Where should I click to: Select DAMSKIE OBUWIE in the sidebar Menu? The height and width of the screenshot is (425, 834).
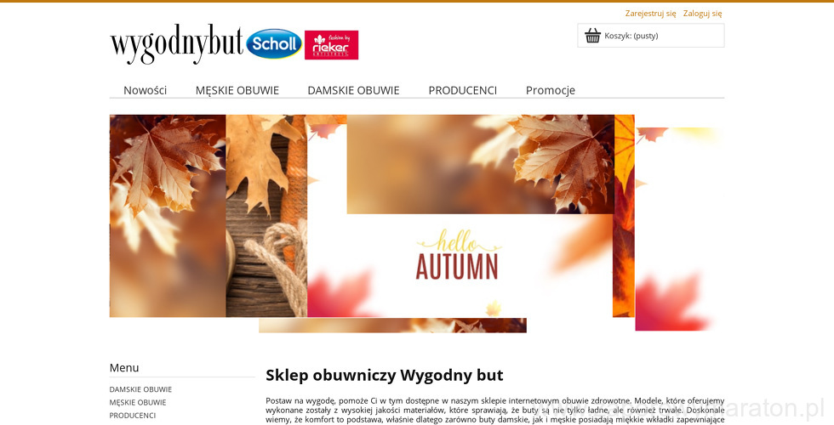140,389
